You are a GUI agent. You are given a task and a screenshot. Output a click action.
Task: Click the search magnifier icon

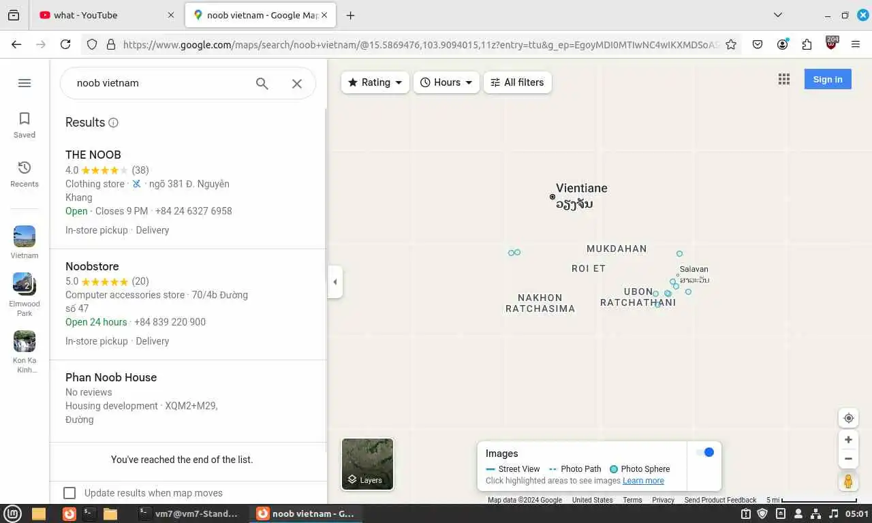coord(262,83)
